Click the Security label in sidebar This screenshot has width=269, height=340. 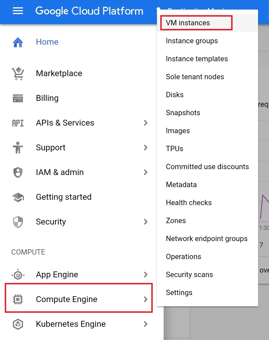tap(51, 222)
